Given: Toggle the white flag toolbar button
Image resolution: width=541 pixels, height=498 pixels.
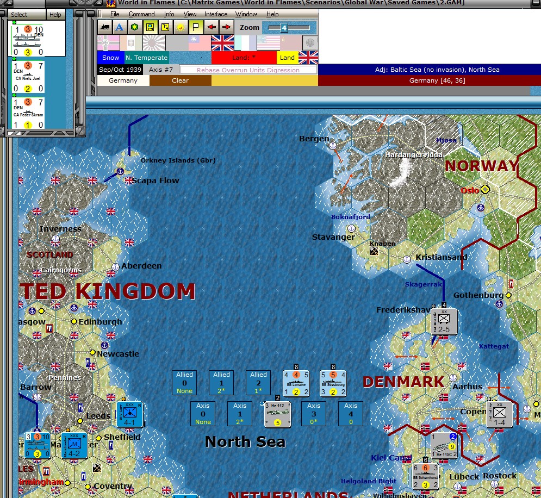Looking at the screenshot, I should click(x=196, y=27).
